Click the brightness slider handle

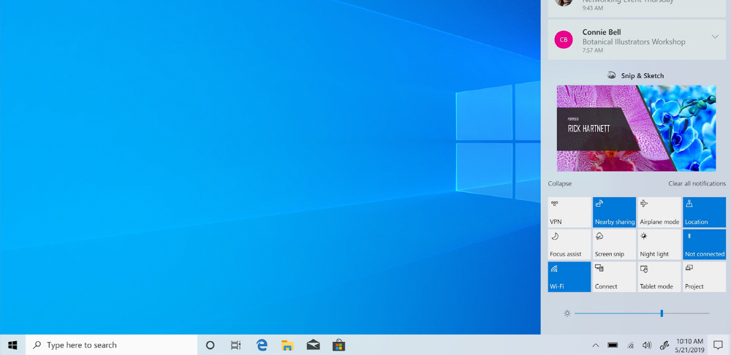click(662, 313)
